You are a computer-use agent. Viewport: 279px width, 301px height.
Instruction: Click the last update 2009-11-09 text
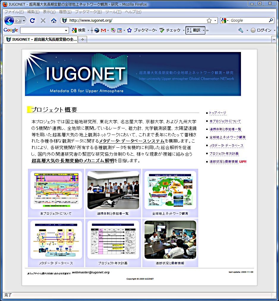(241, 272)
